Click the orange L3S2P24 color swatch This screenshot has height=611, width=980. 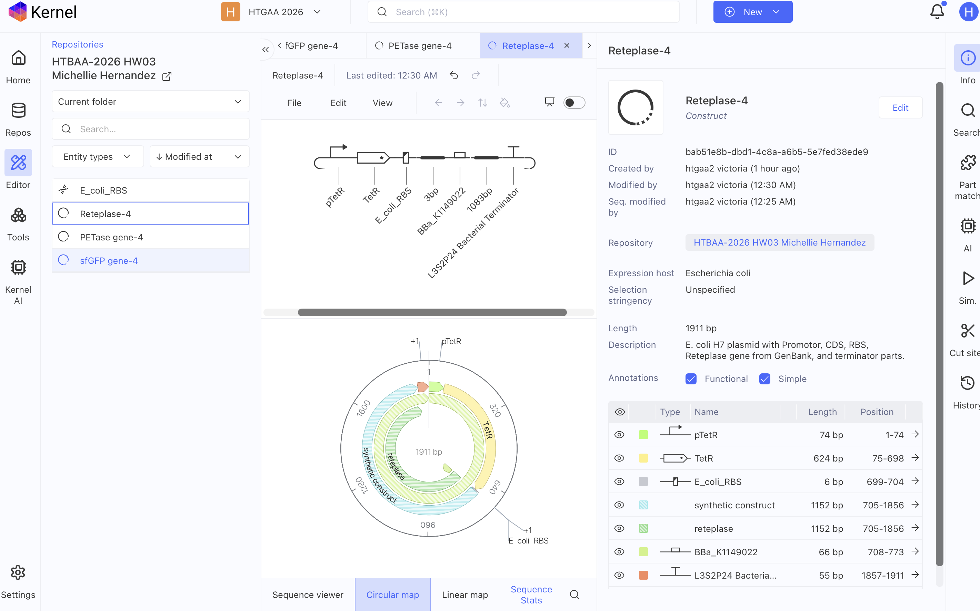pos(643,576)
